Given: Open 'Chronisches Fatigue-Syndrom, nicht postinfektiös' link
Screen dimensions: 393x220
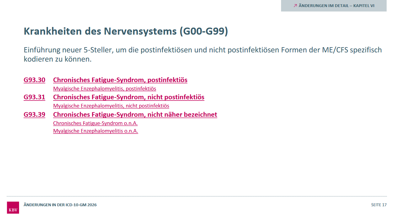Looking at the screenshot, I should tap(129, 97).
